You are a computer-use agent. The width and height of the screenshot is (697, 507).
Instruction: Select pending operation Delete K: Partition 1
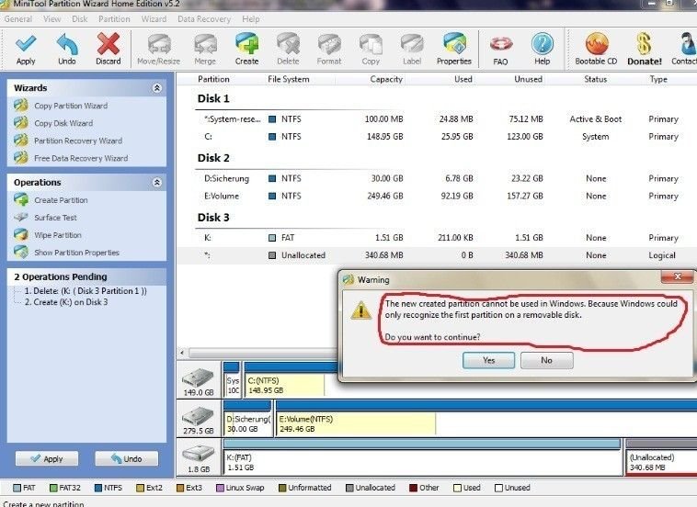pos(86,291)
